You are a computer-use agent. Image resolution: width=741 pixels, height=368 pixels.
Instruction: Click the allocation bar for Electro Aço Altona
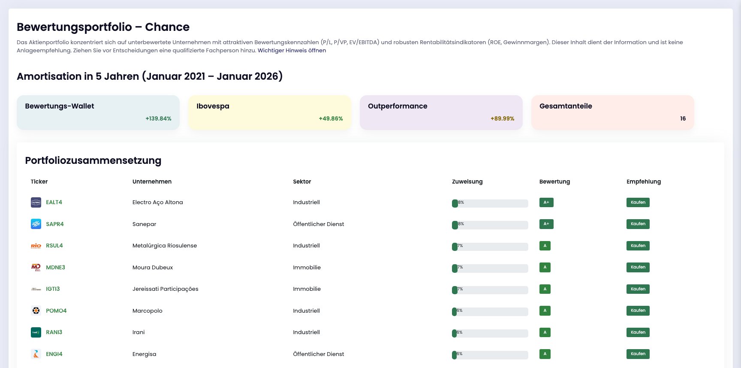490,203
